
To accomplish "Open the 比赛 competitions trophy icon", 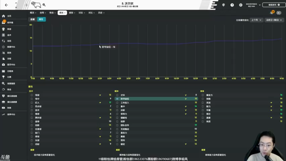I will click(4, 77).
